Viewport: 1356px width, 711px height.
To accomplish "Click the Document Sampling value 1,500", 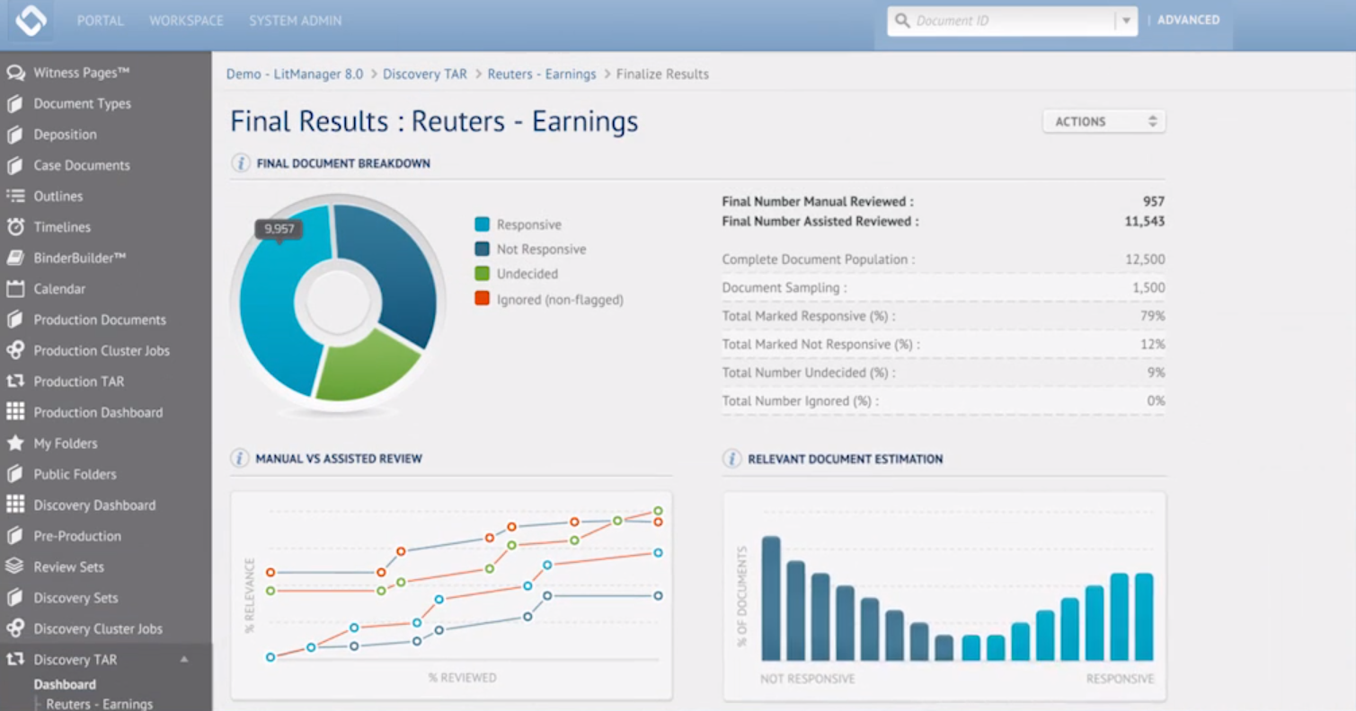I will [x=1148, y=288].
